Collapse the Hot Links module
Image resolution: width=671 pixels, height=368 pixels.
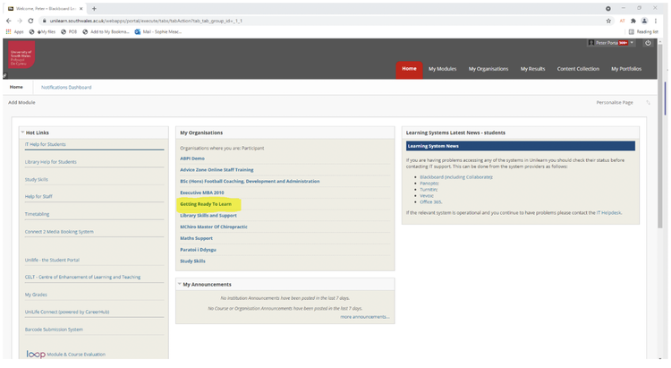pos(21,133)
